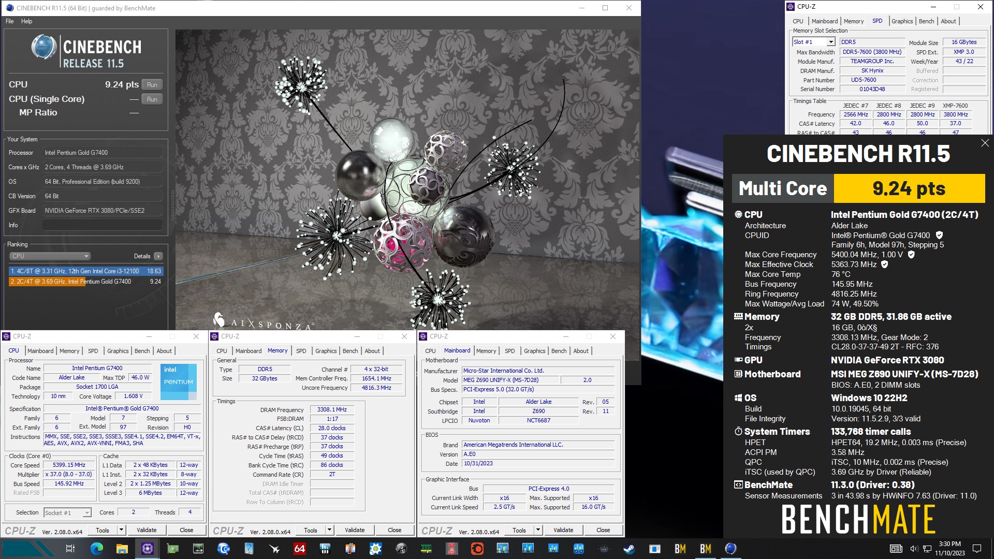Select the SPD tab in CPU-Z Mainboard window

click(509, 351)
